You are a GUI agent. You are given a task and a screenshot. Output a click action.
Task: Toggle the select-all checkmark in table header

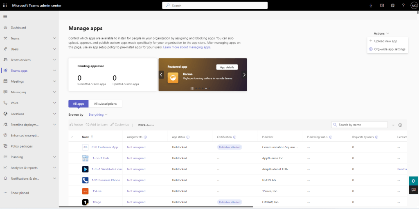coord(72,137)
